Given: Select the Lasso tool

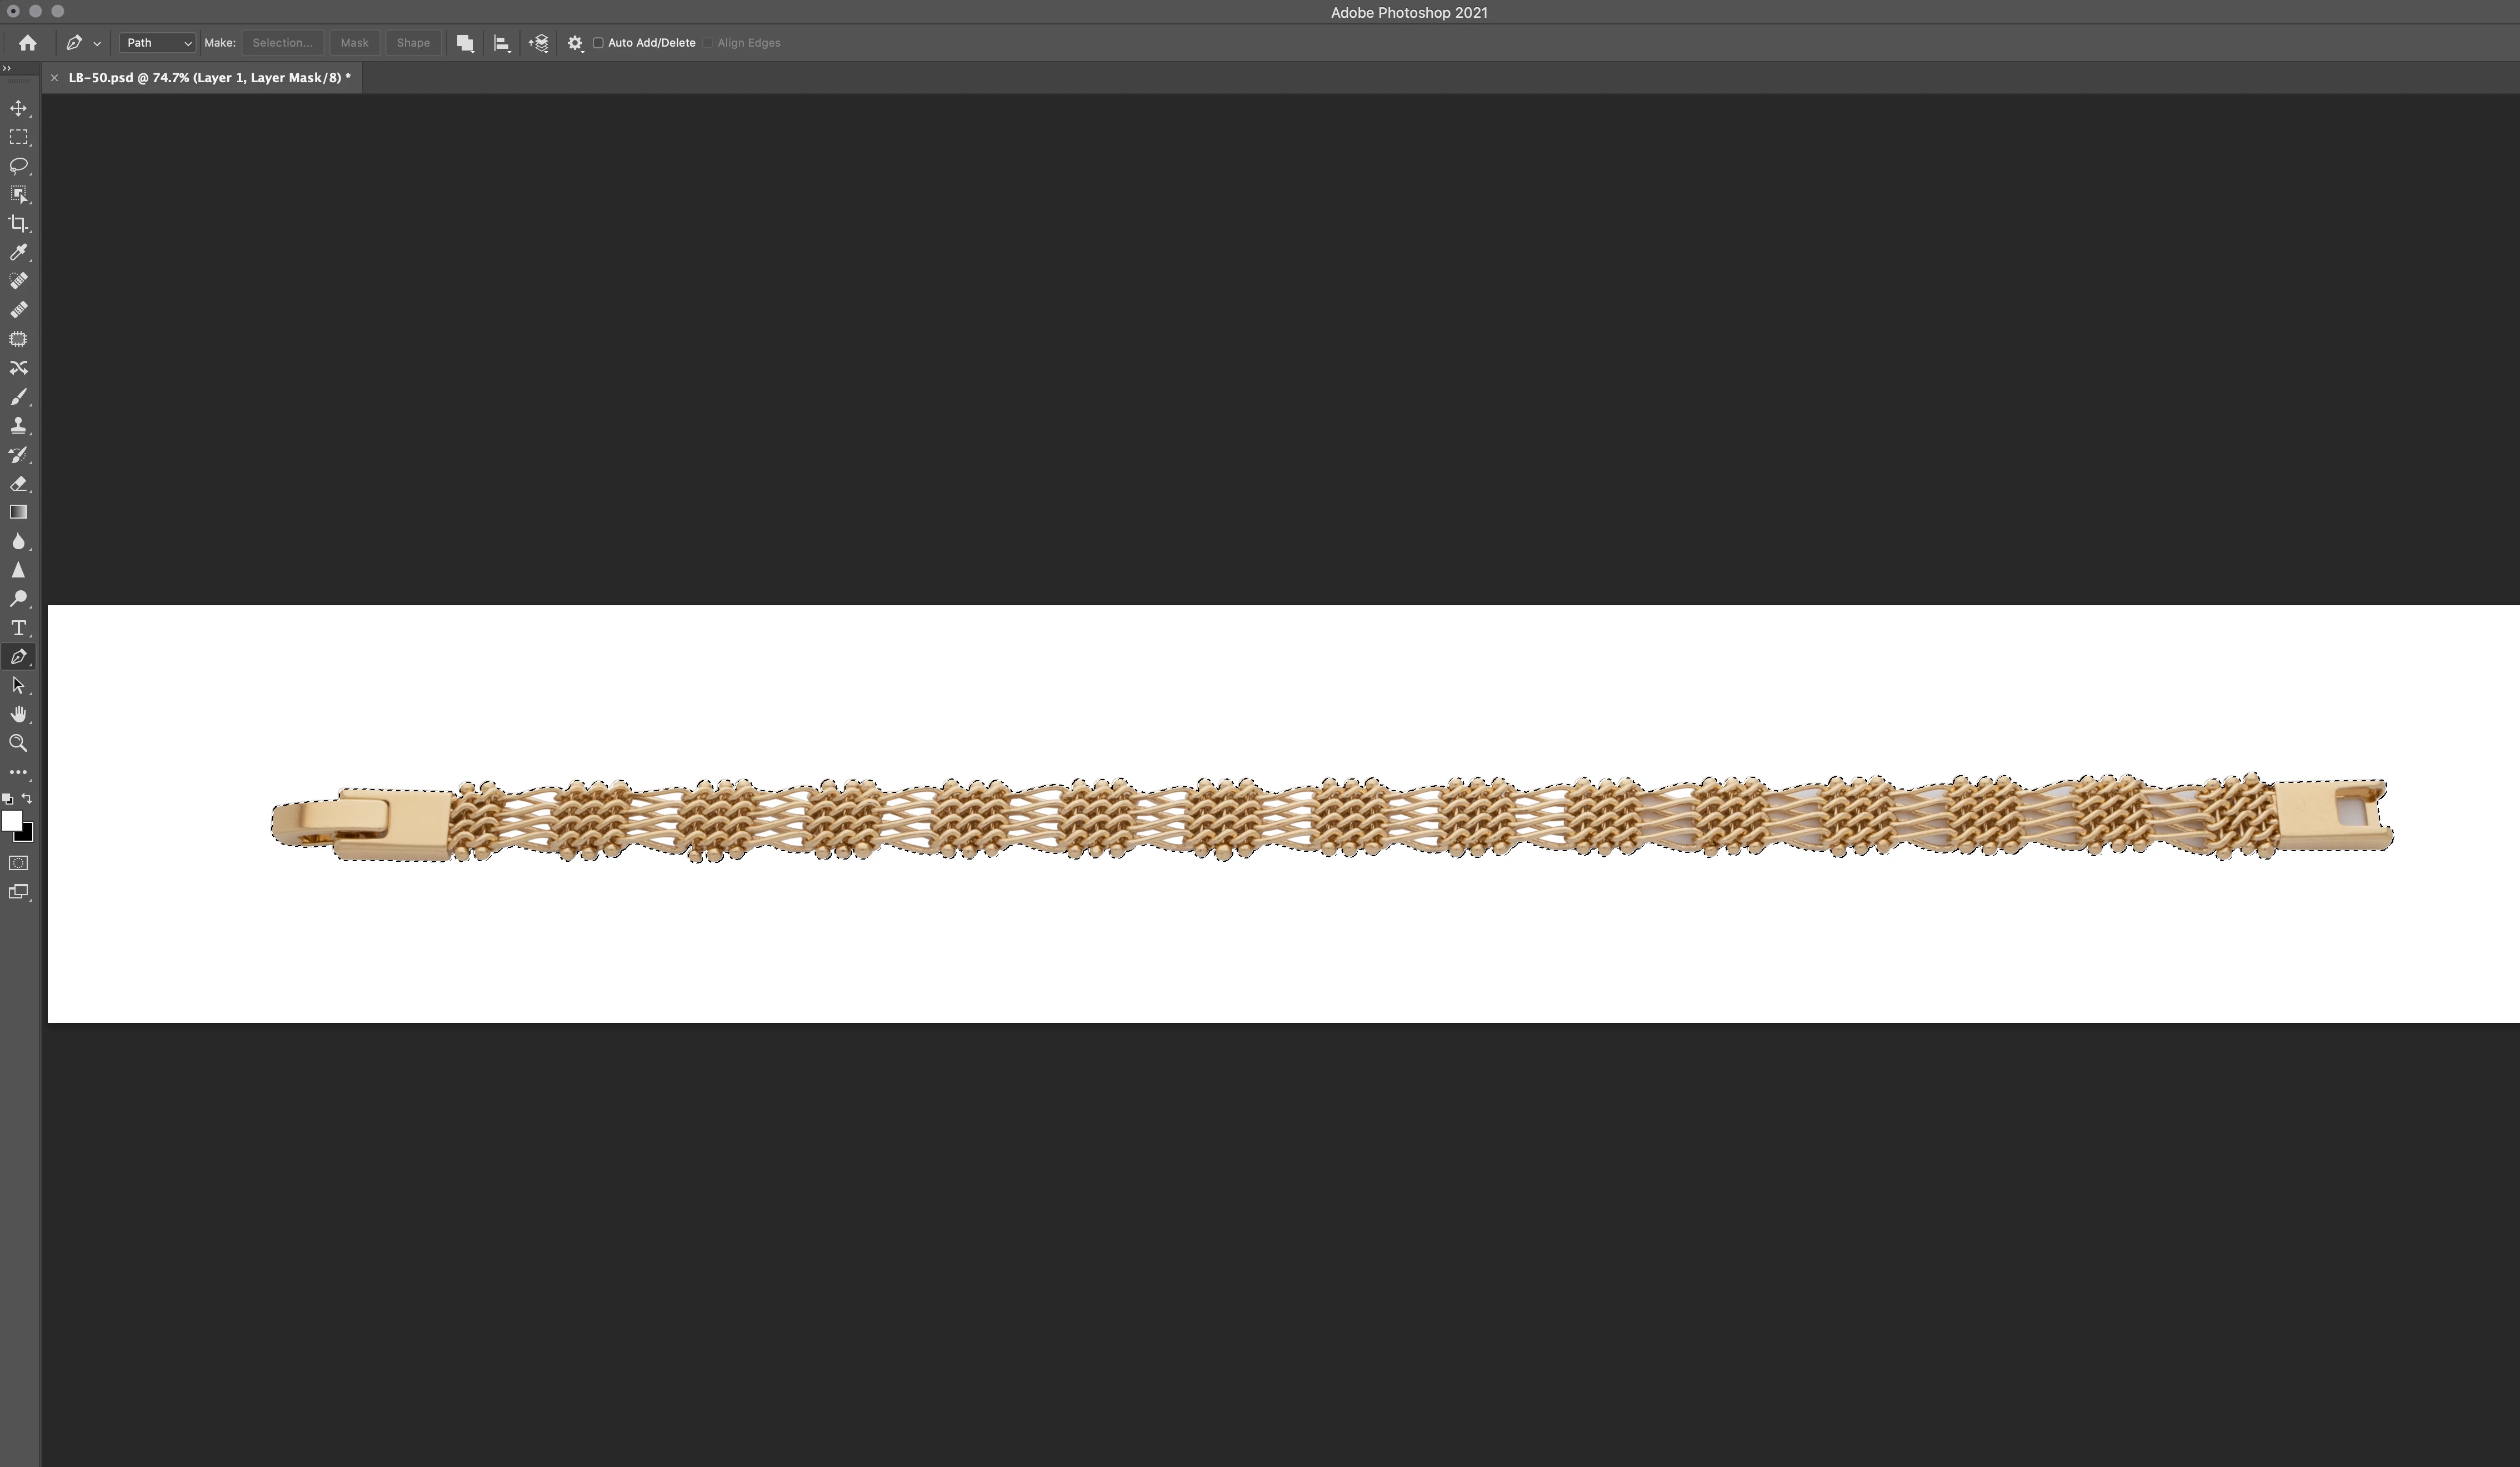Looking at the screenshot, I should click(18, 166).
